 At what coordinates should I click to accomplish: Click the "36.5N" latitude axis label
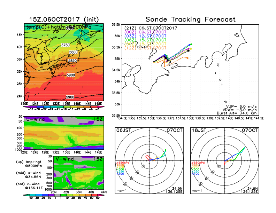coord(116,24)
